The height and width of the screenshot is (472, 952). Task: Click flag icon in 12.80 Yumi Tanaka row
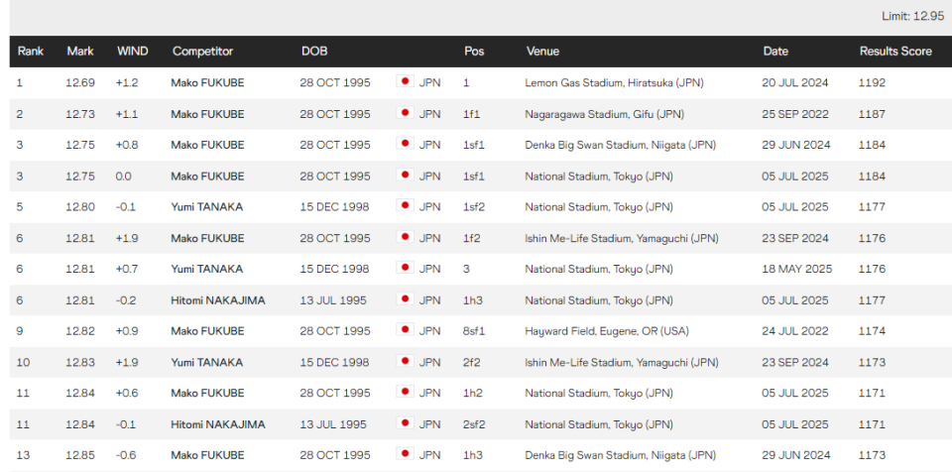click(405, 206)
